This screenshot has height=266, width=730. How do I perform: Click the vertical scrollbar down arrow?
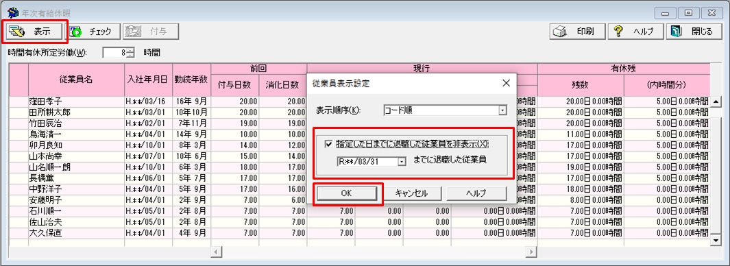click(x=716, y=241)
